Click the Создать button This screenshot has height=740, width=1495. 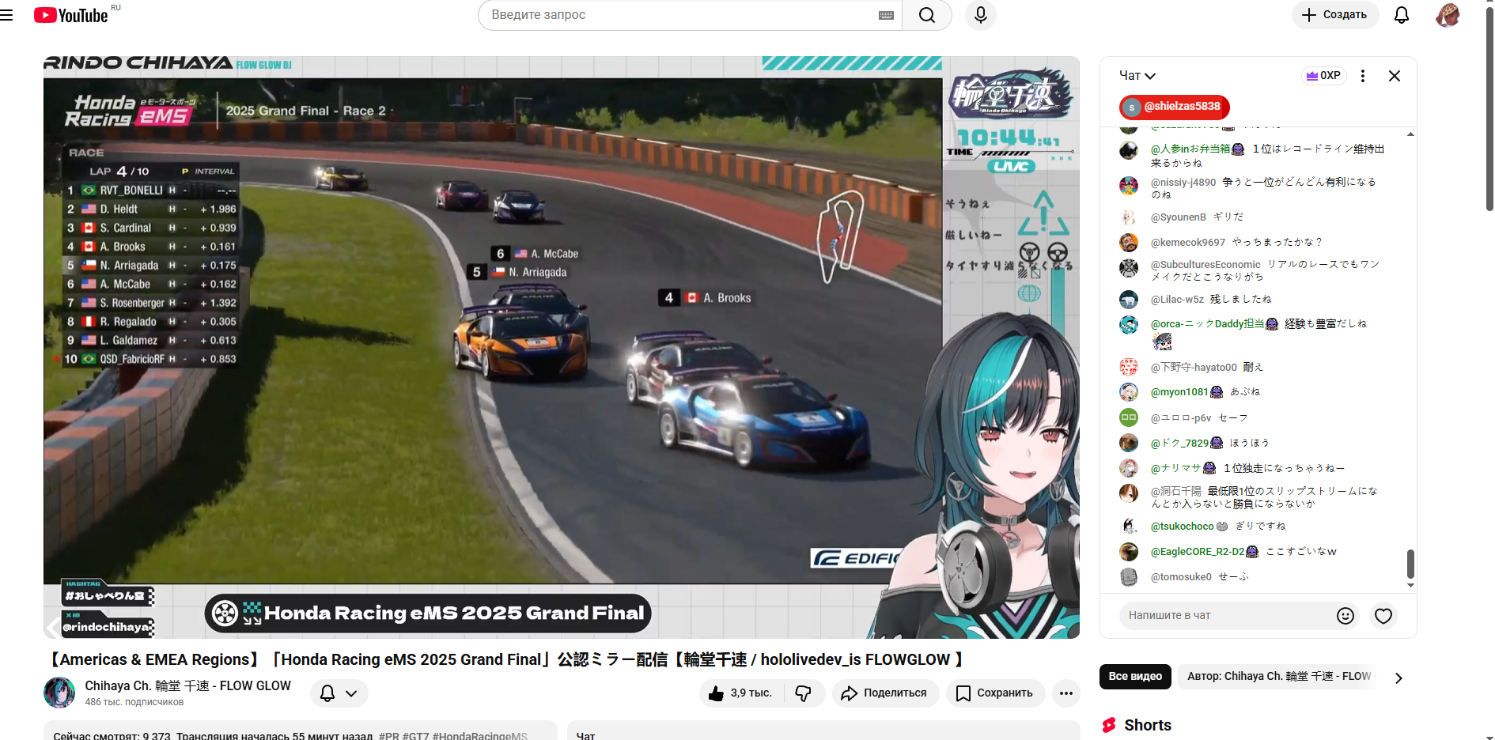click(1335, 15)
